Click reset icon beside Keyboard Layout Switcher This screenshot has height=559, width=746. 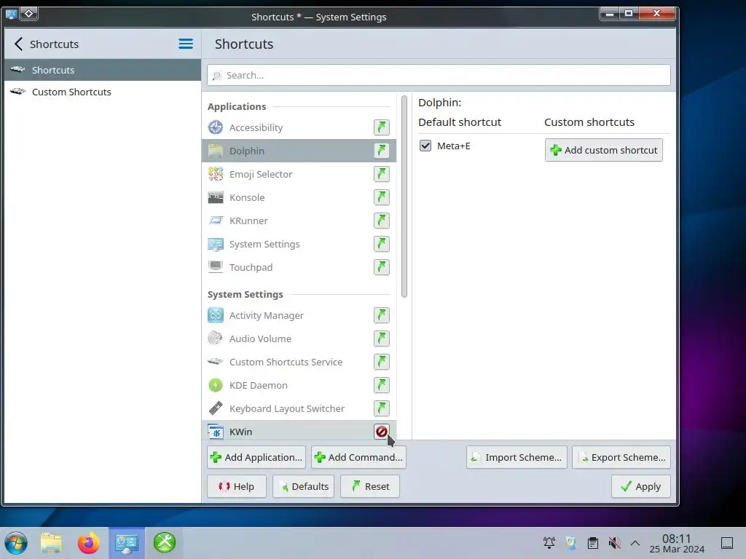point(382,408)
